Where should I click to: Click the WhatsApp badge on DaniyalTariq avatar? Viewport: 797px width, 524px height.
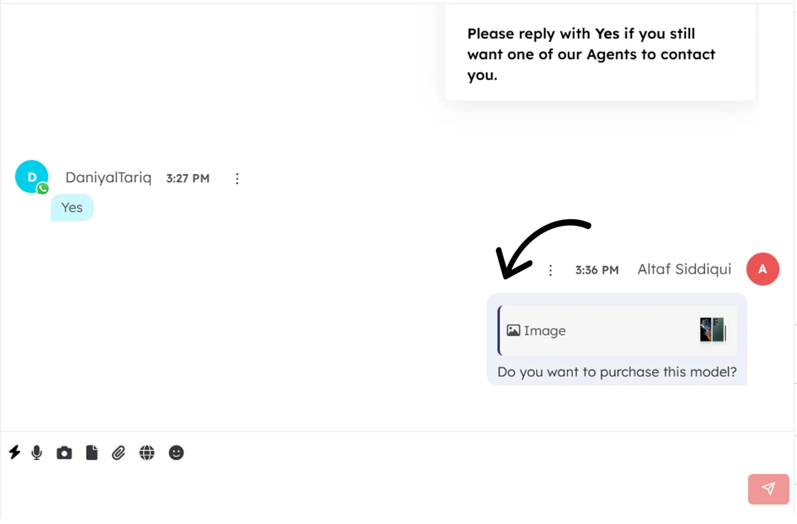[43, 189]
